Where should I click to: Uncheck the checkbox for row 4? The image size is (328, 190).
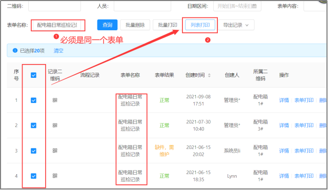(x=33, y=176)
